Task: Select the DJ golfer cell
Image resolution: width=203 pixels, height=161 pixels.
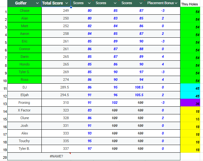Action: [25, 87]
